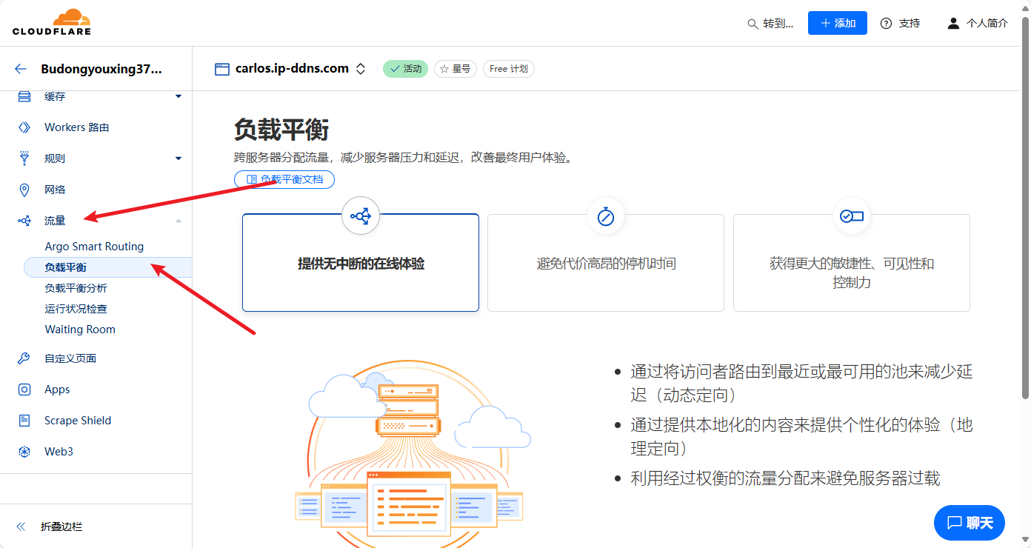Click the Scrape Shield document icon
This screenshot has height=548, width=1031.
coord(24,421)
